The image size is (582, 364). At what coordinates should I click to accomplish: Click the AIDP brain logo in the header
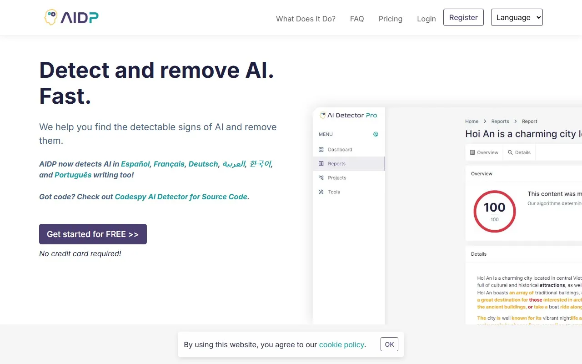[x=50, y=16]
